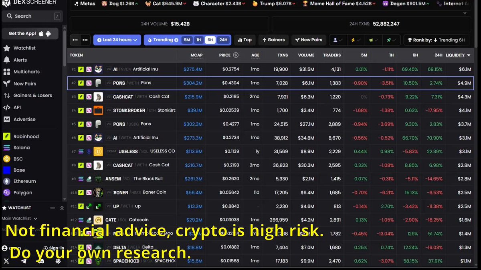
Task: Click the dollar icon next to PRICE header
Action: 236,55
